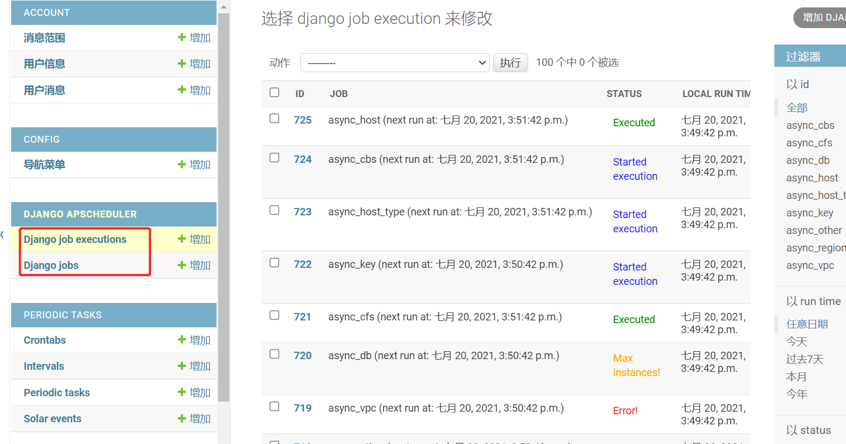Open execution ID 725
Screen dimensions: 846x444
[303, 120]
